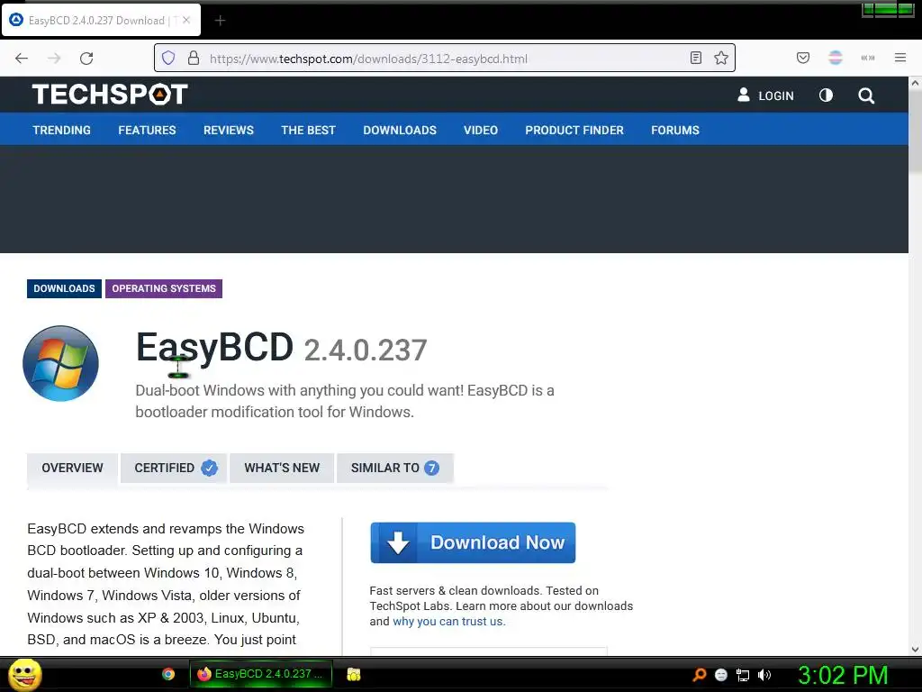Select the CERTIFIED tab

click(x=174, y=468)
